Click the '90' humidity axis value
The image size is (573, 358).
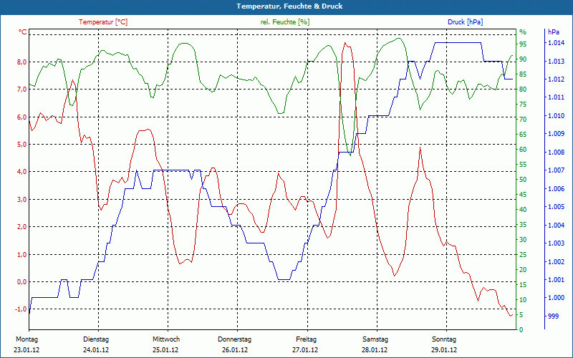point(523,59)
